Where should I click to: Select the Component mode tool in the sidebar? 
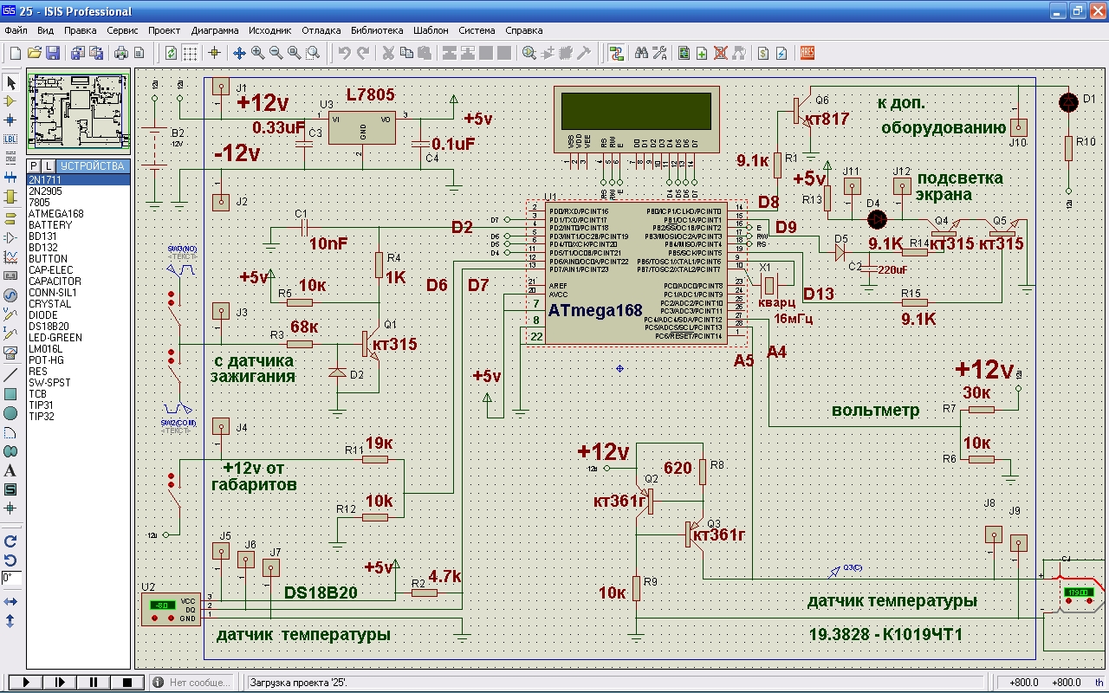[x=11, y=101]
